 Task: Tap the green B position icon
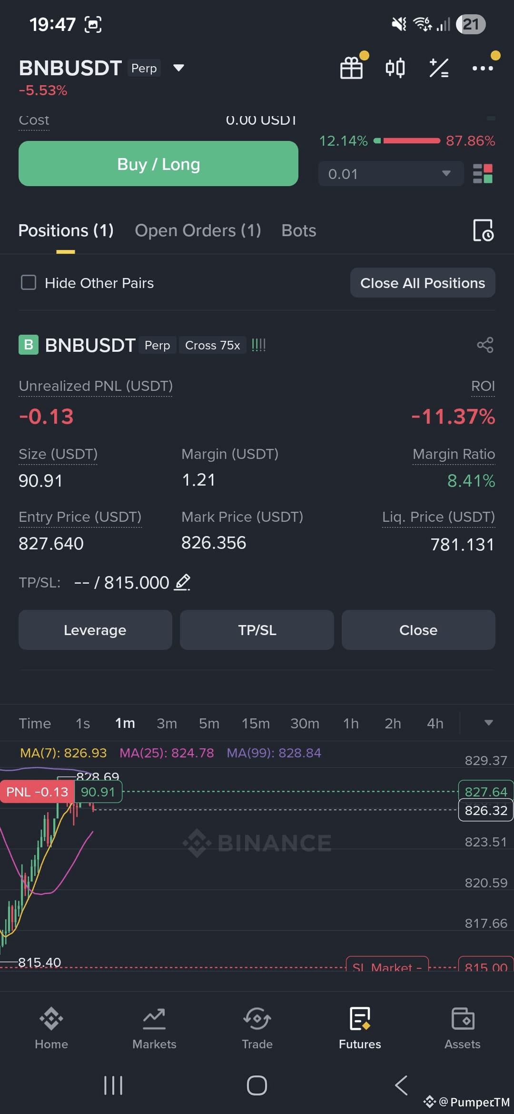29,345
